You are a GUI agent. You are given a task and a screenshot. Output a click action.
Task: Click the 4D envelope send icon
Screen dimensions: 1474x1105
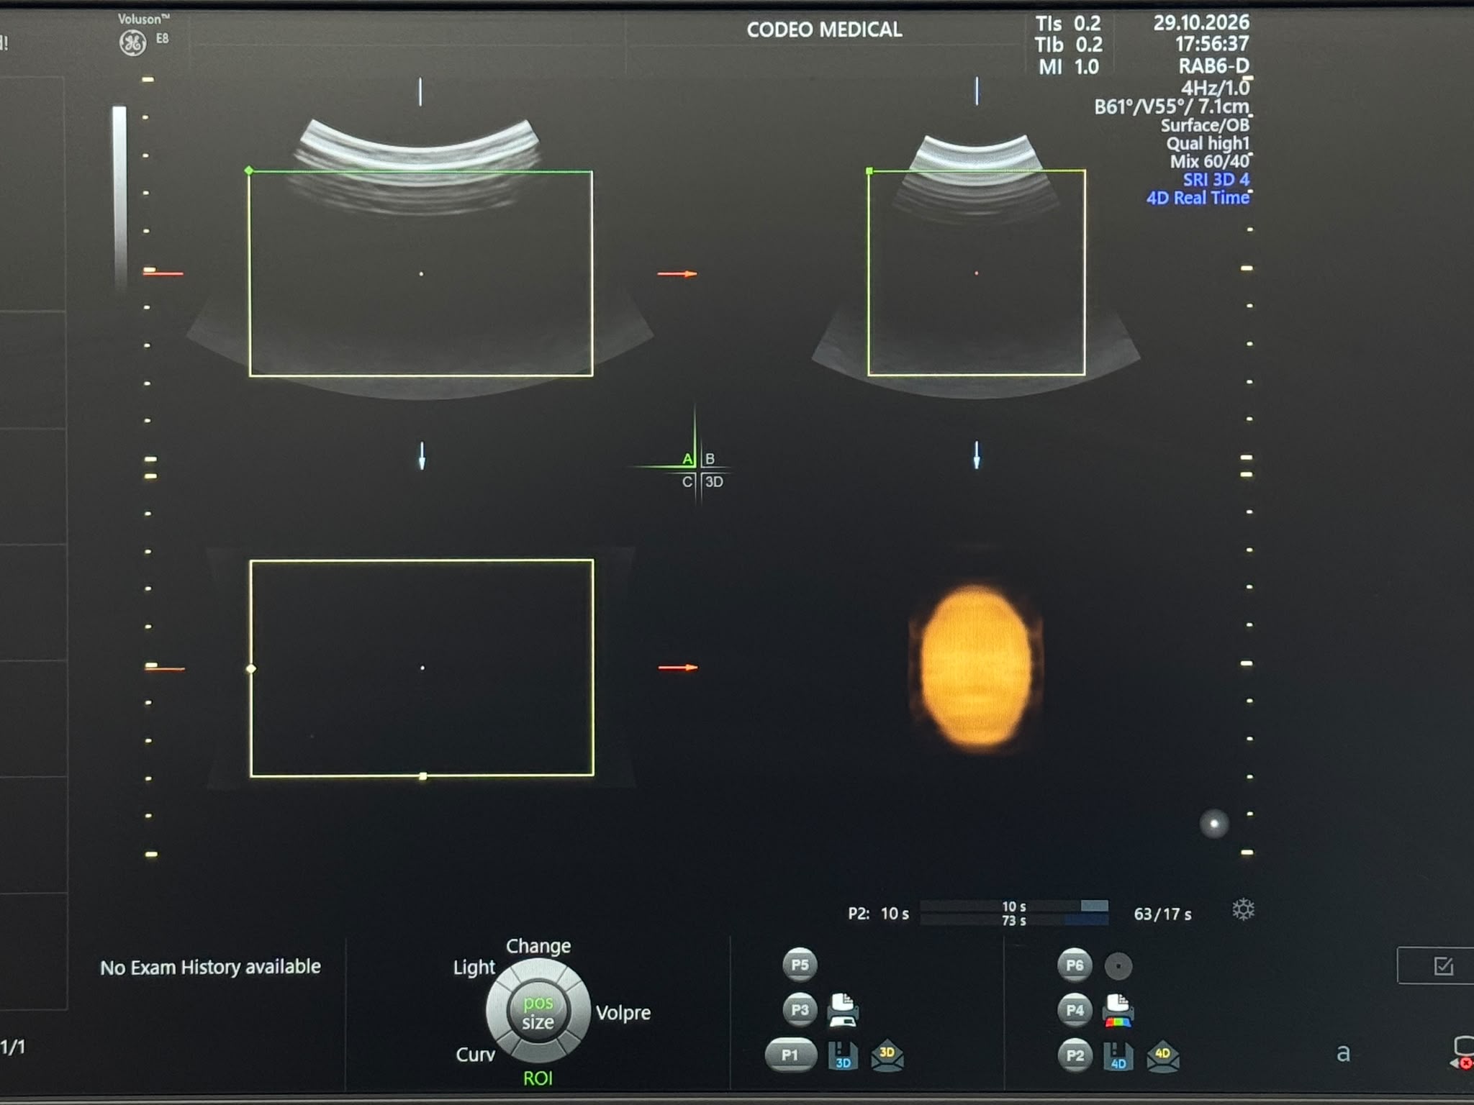[1162, 1057]
